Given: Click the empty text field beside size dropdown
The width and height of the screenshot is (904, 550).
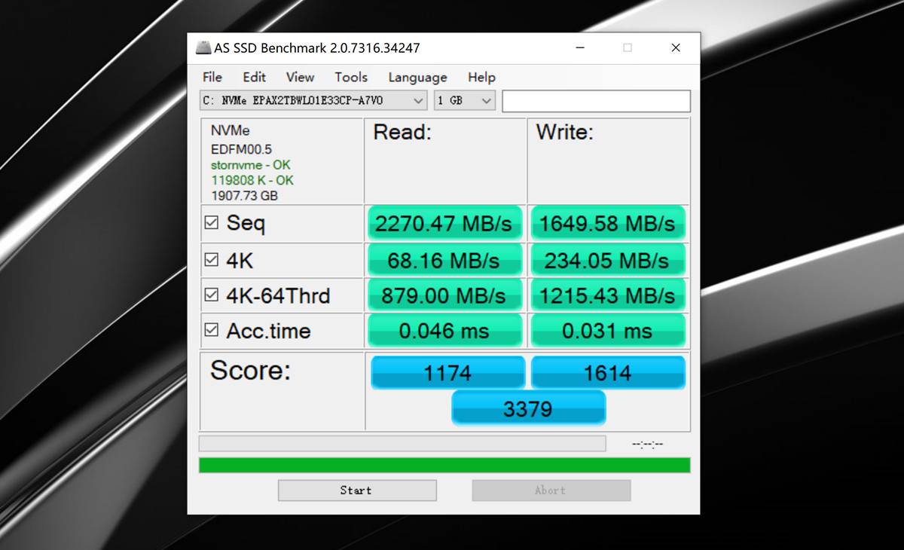Looking at the screenshot, I should tap(596, 101).
